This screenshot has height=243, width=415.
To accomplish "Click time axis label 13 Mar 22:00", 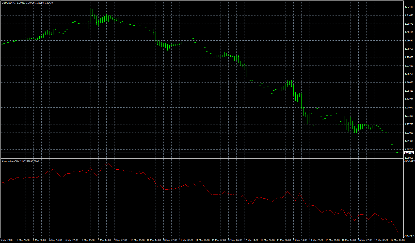I will tap(316, 240).
